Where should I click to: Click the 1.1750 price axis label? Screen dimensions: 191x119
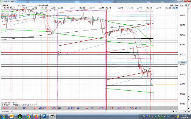(182, 104)
